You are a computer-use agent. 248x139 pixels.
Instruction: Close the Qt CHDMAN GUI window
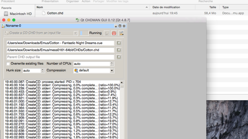tap(4, 20)
